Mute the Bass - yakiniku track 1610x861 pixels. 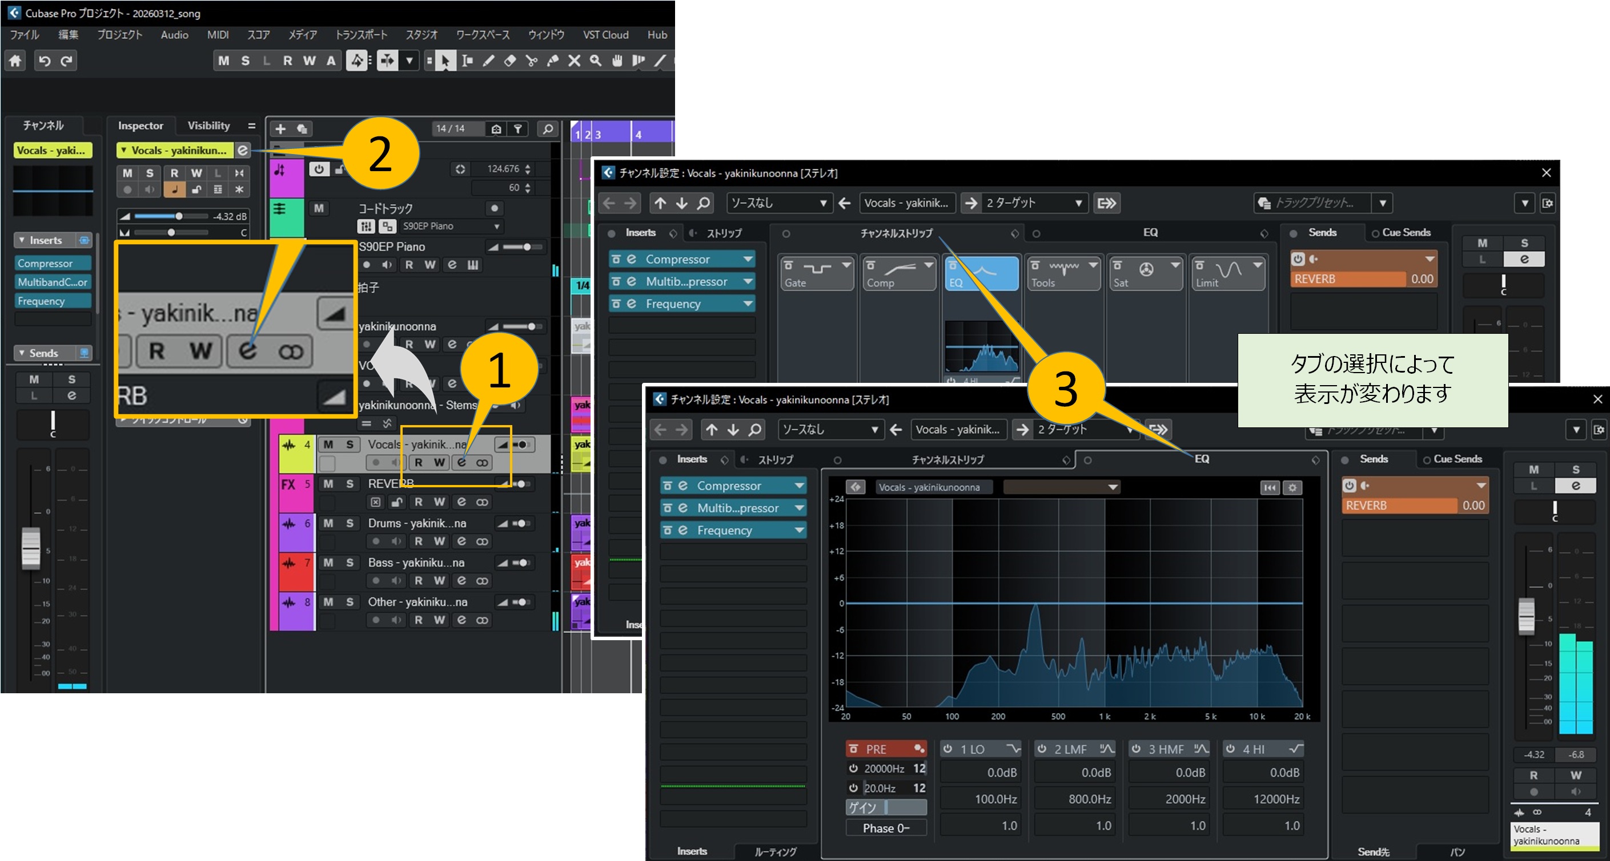pyautogui.click(x=328, y=563)
